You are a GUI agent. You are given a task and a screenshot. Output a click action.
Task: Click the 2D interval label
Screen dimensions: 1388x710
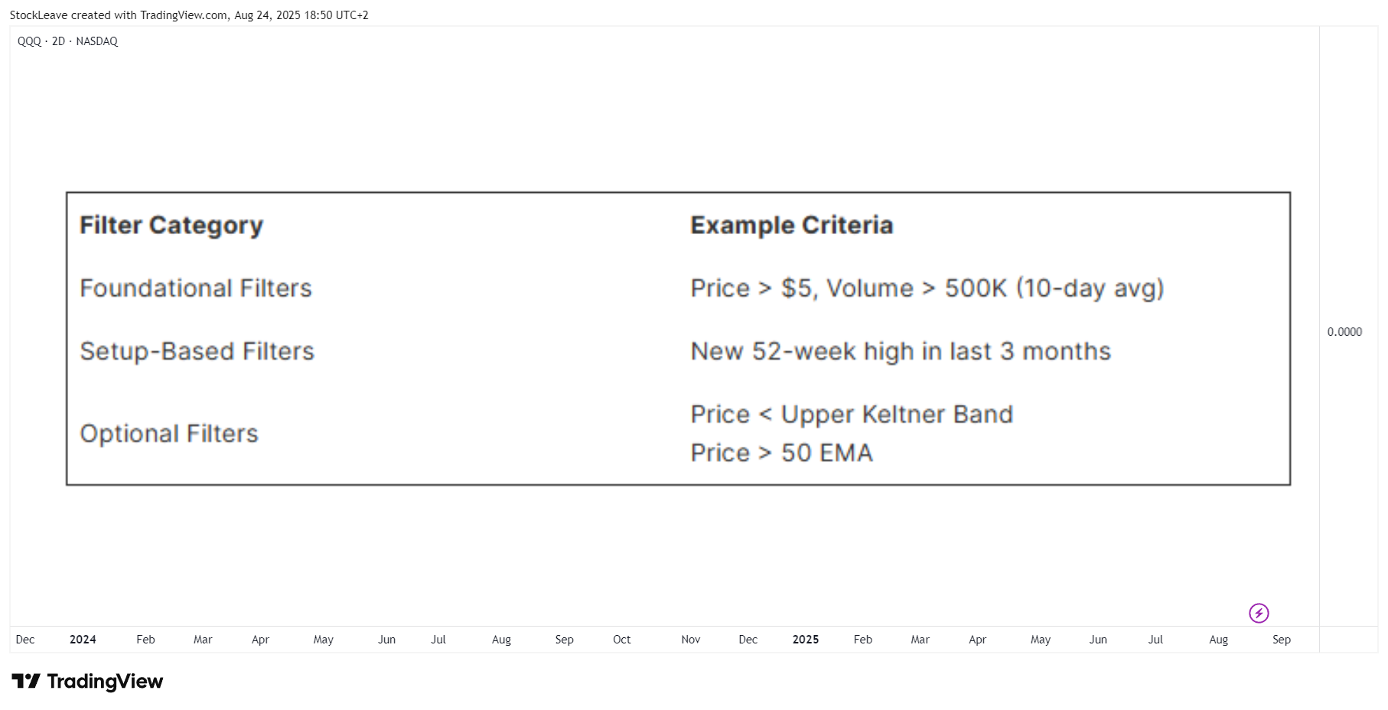58,41
